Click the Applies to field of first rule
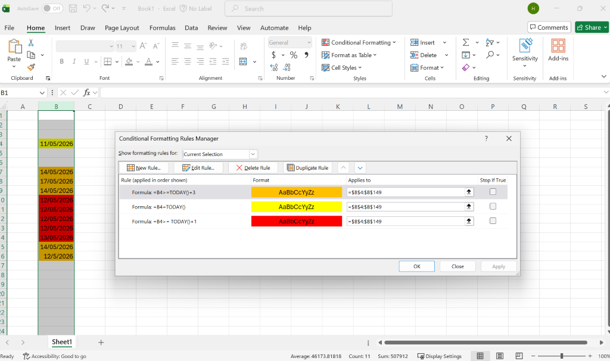 click(405, 192)
